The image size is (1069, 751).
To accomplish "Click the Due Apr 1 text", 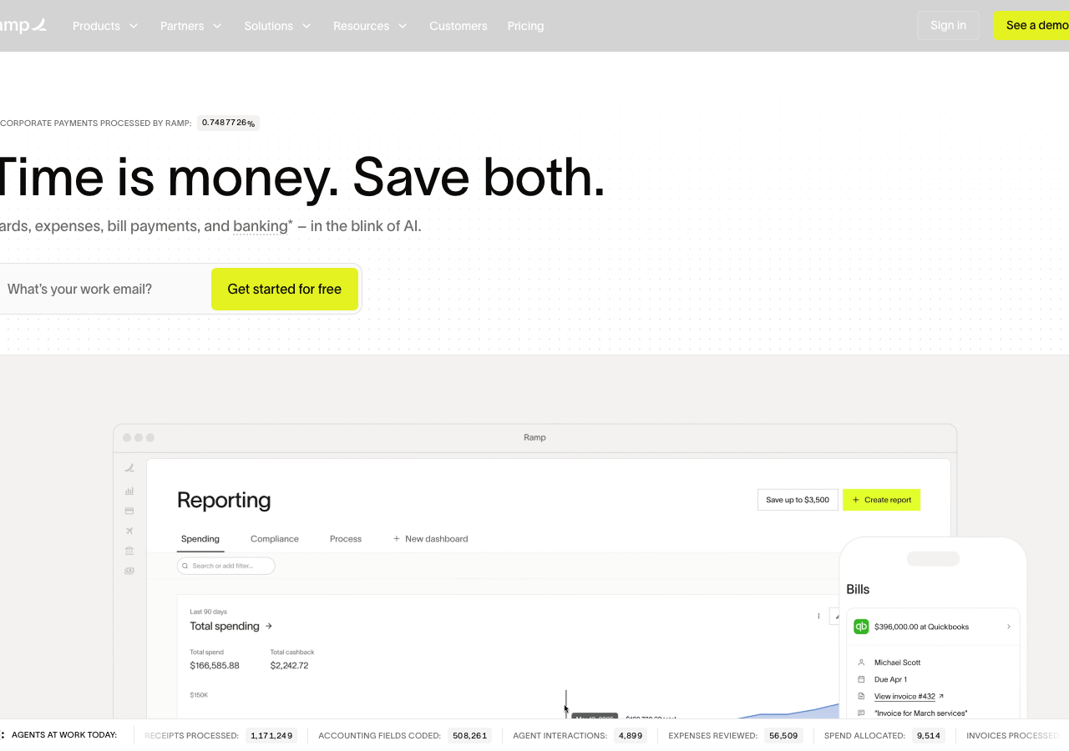I will click(890, 679).
